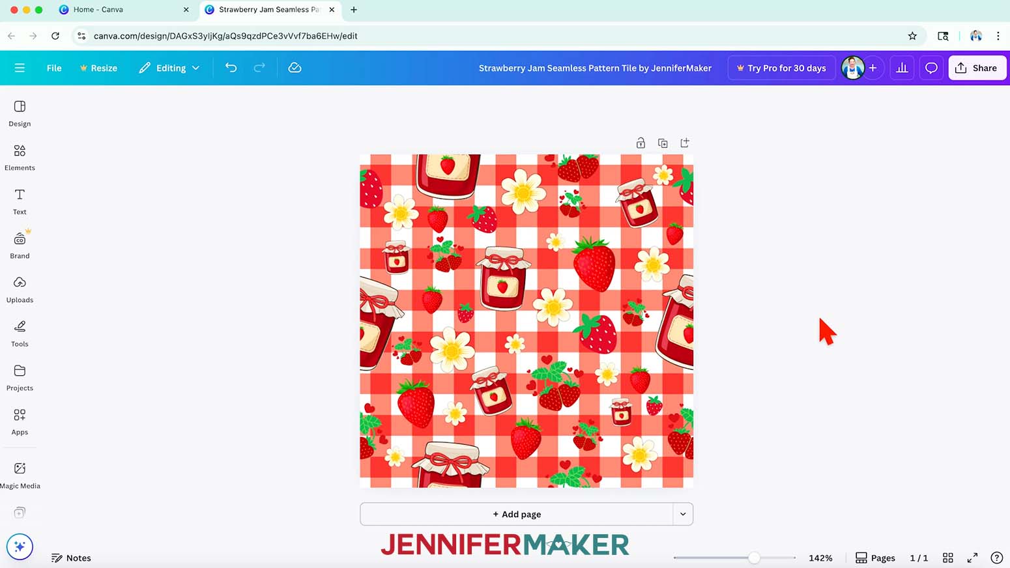The image size is (1010, 568).
Task: Open the analytics insights chart icon
Action: (902, 68)
